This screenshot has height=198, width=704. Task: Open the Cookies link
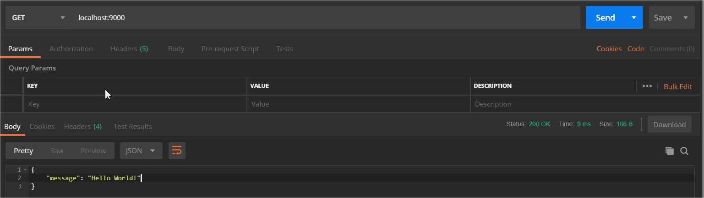pyautogui.click(x=609, y=49)
